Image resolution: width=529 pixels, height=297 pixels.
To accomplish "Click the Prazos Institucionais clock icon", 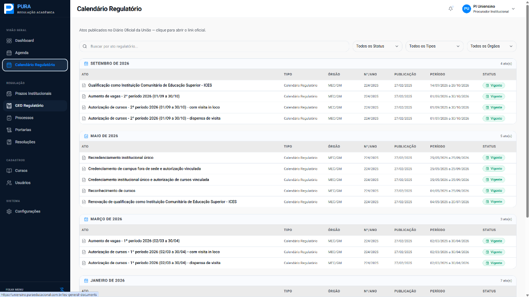I will point(9,94).
